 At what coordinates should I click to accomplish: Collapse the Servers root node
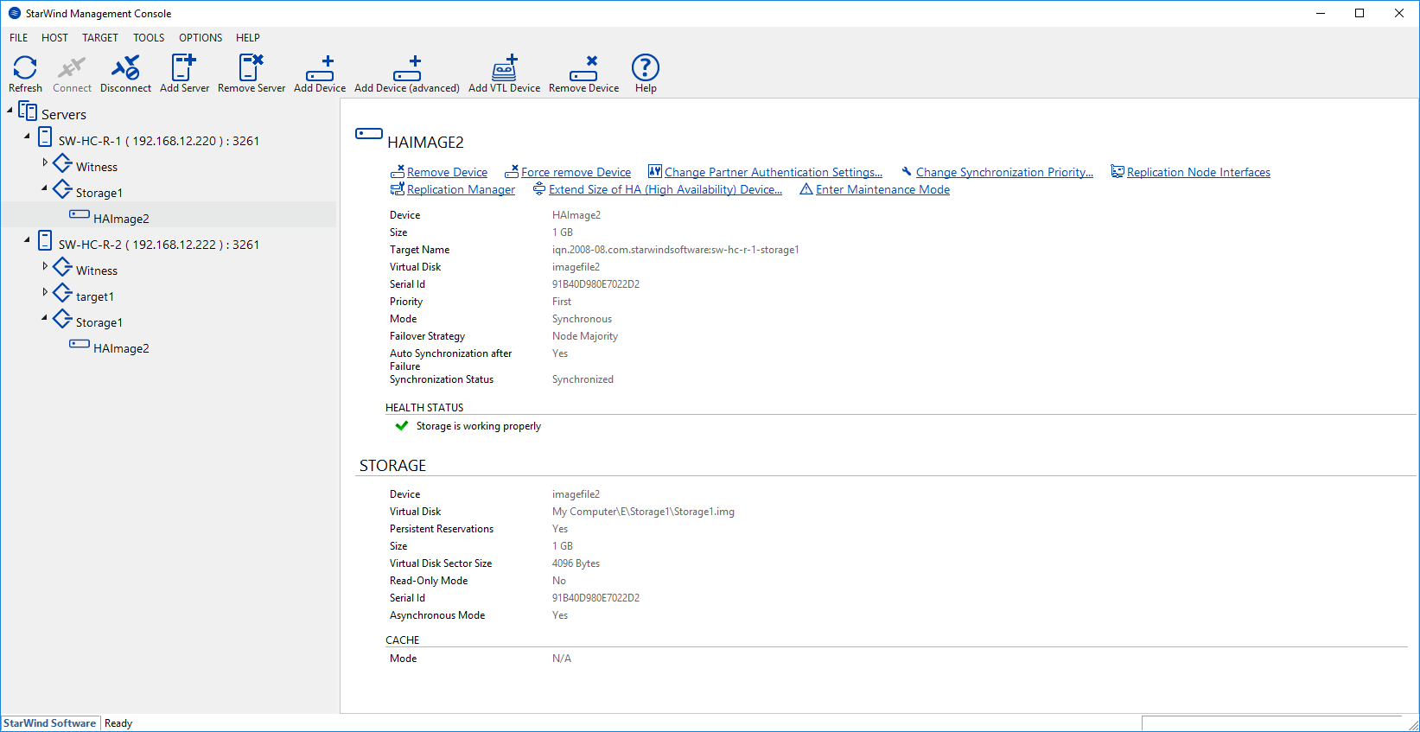click(10, 111)
